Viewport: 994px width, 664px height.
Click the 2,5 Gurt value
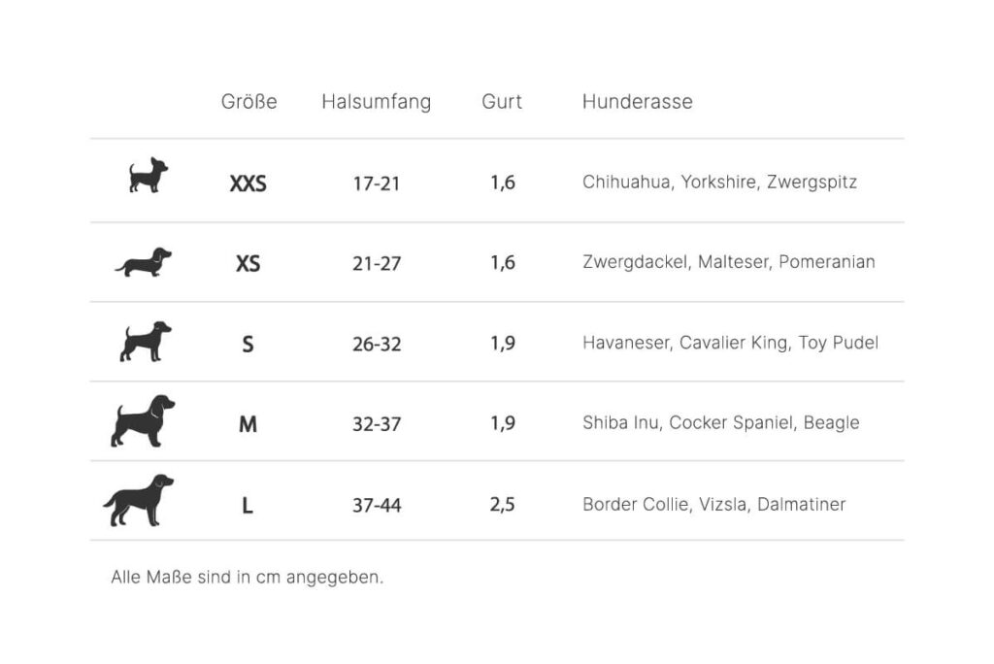pyautogui.click(x=502, y=505)
